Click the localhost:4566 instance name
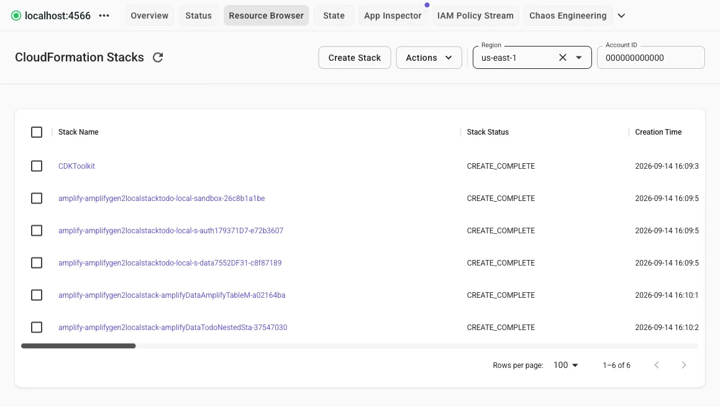The width and height of the screenshot is (720, 407). [x=58, y=16]
